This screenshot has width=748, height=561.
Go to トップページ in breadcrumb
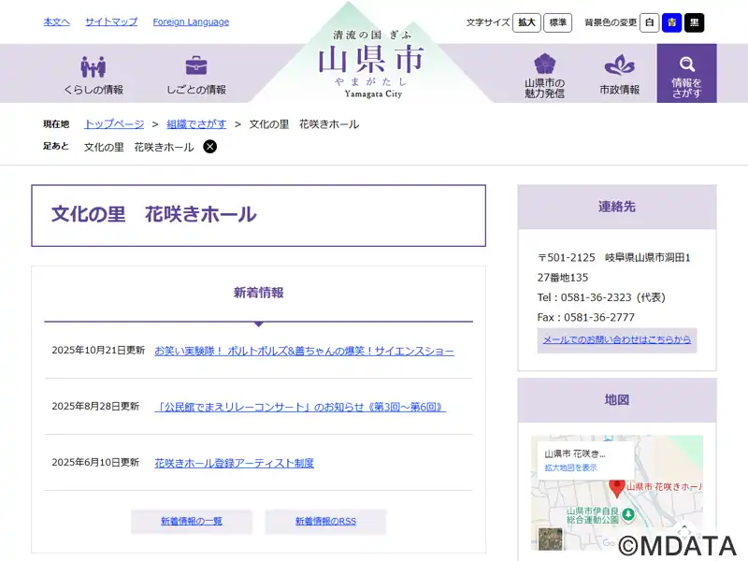click(x=114, y=124)
